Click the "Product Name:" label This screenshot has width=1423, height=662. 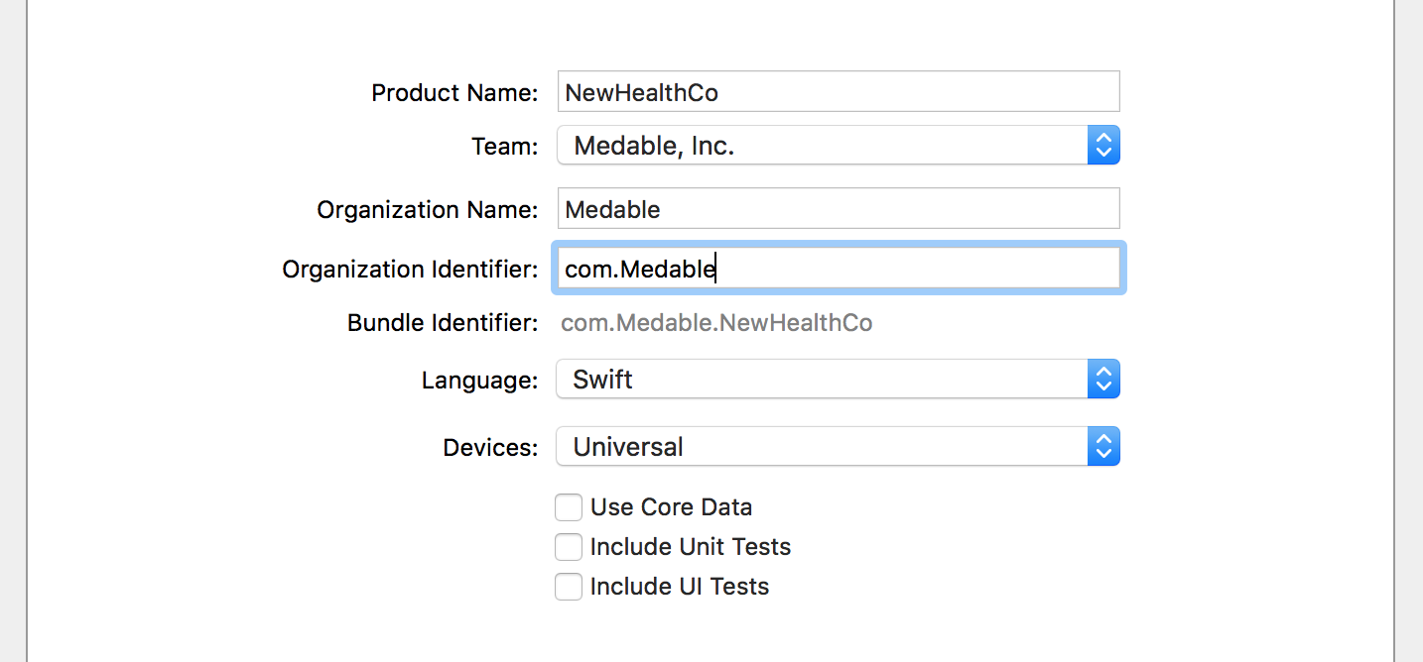point(454,93)
